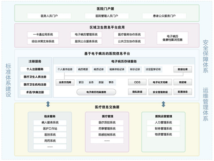Select 个人注册服务 under 注册服务
214x161 pixels.
(35, 69)
